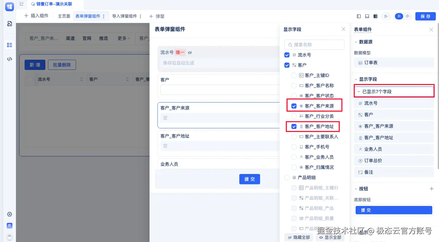This screenshot has height=242, width=439.
Task: Switch to the 主页面 tab
Action: tap(64, 16)
